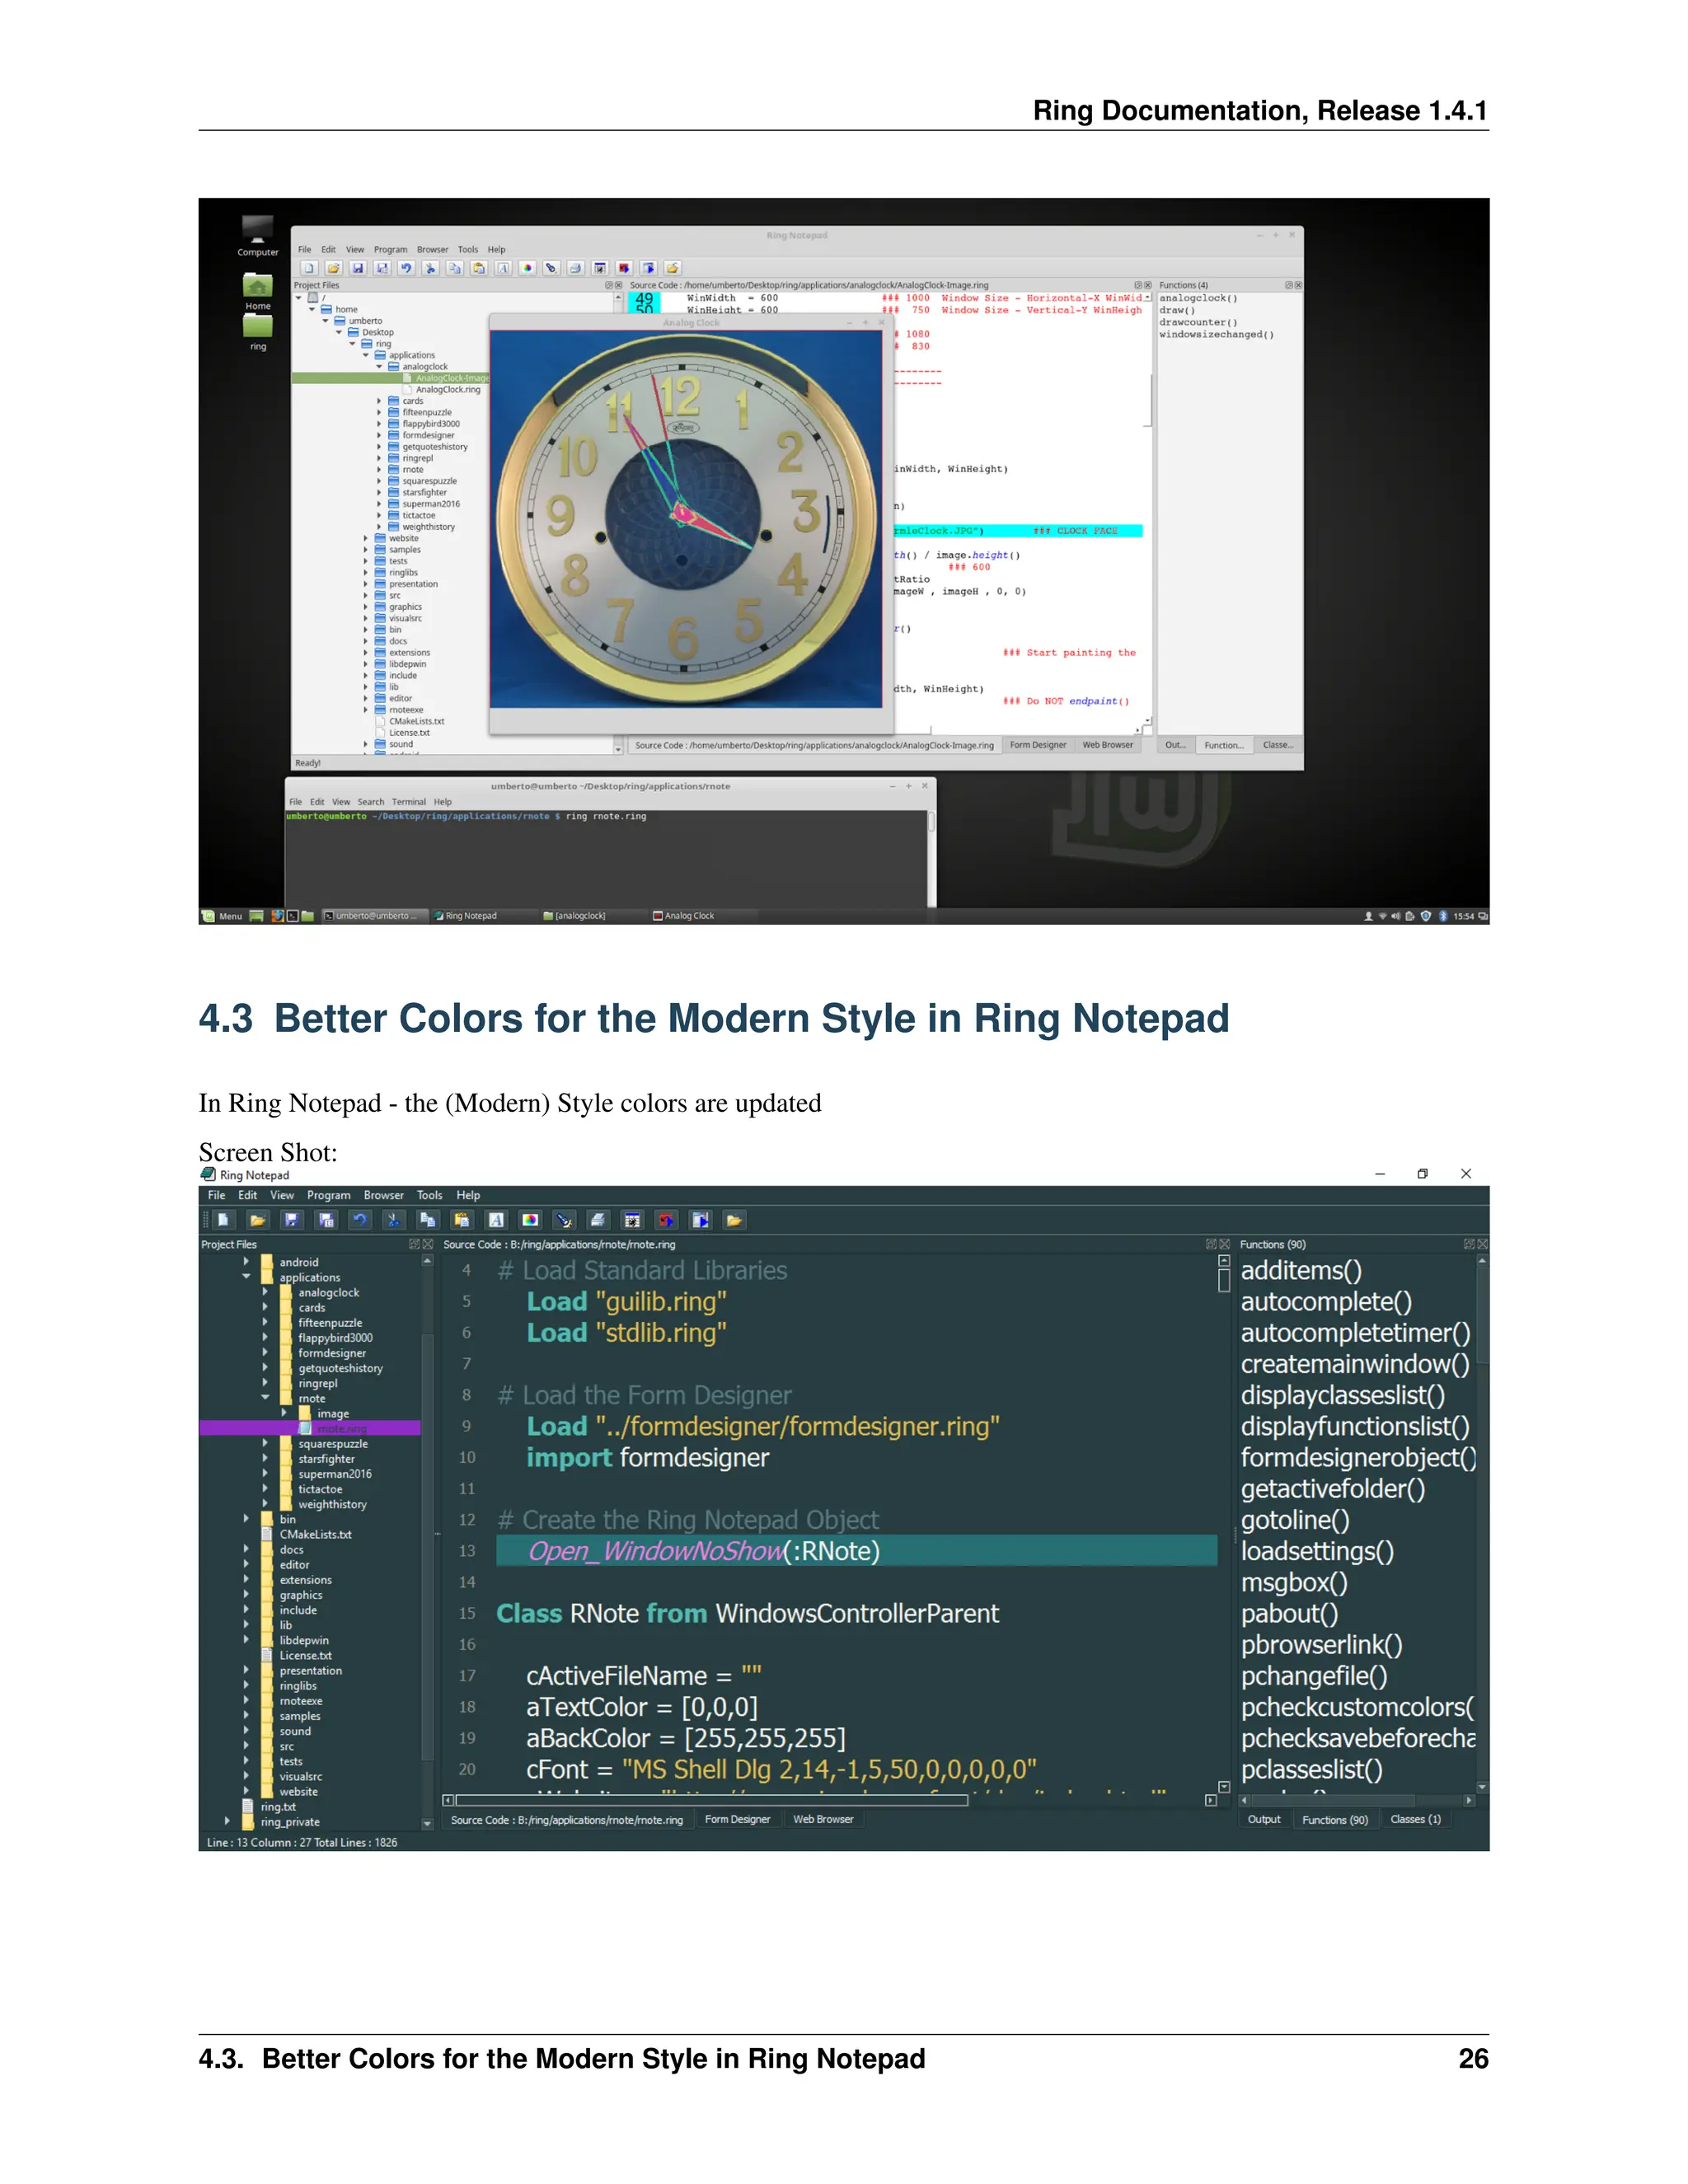Click the Font 'A' icon in dark toolbar

click(496, 1219)
